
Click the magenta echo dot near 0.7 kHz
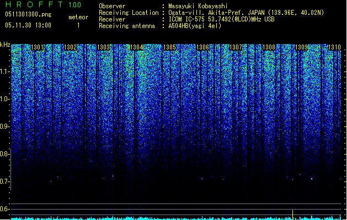point(293,180)
